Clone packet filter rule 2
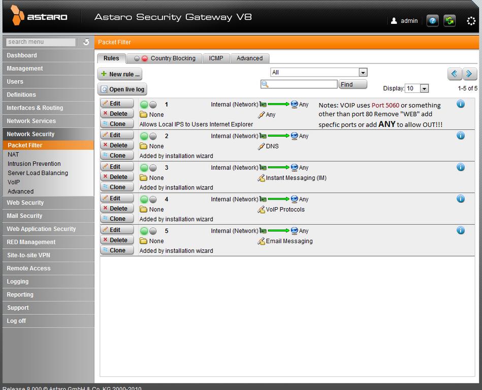Image resolution: width=482 pixels, height=390 pixels. coord(117,155)
